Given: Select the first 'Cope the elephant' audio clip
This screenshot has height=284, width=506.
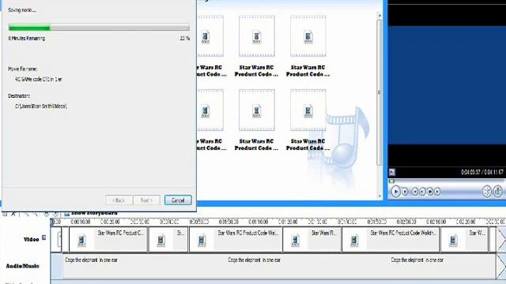Looking at the screenshot, I should pos(91,260).
